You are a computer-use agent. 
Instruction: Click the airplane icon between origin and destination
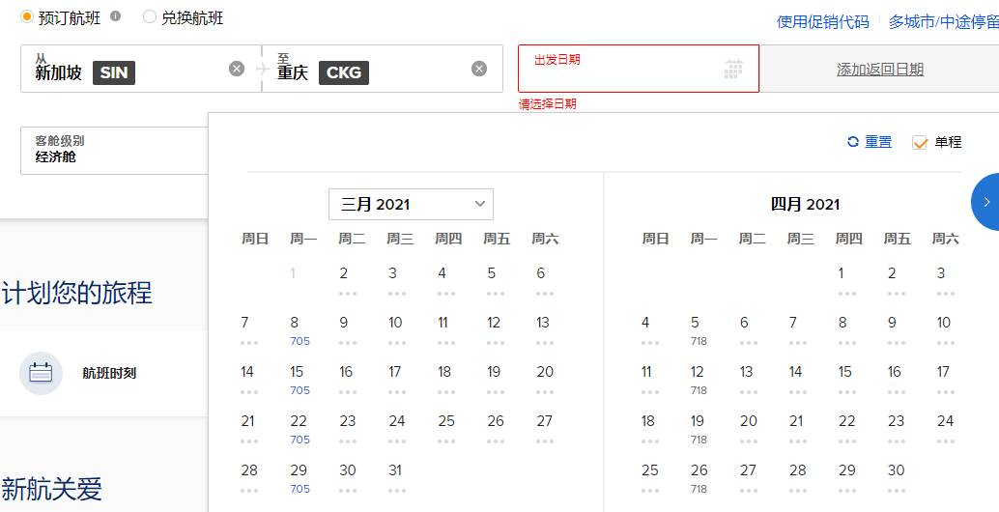point(262,69)
